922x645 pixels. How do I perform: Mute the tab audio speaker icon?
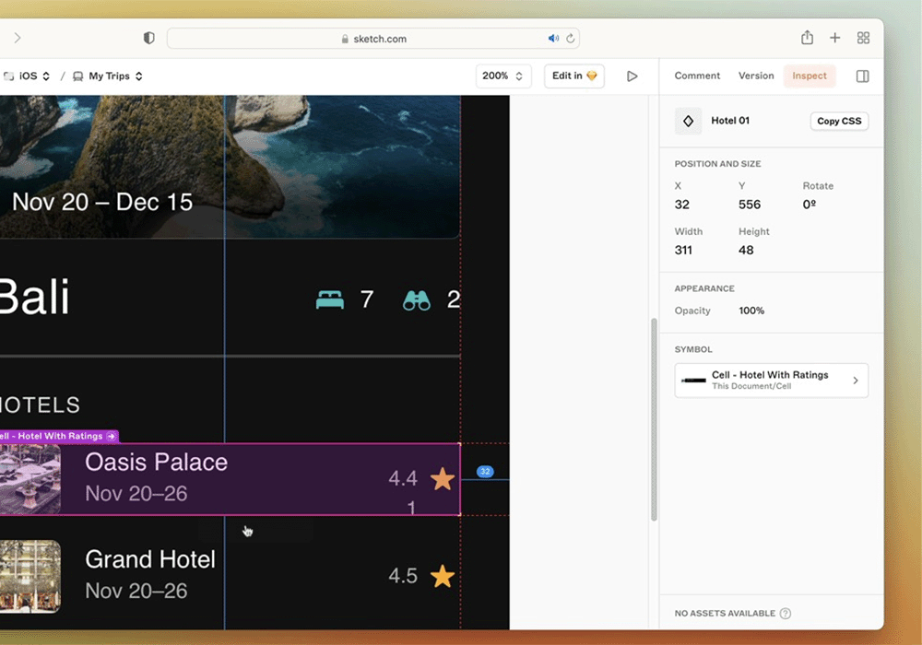553,38
